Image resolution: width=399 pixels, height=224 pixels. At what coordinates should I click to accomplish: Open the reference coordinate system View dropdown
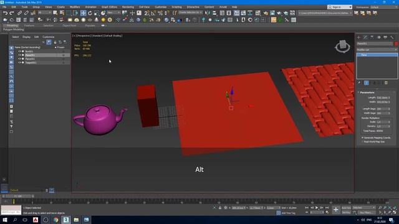[x=113, y=12]
